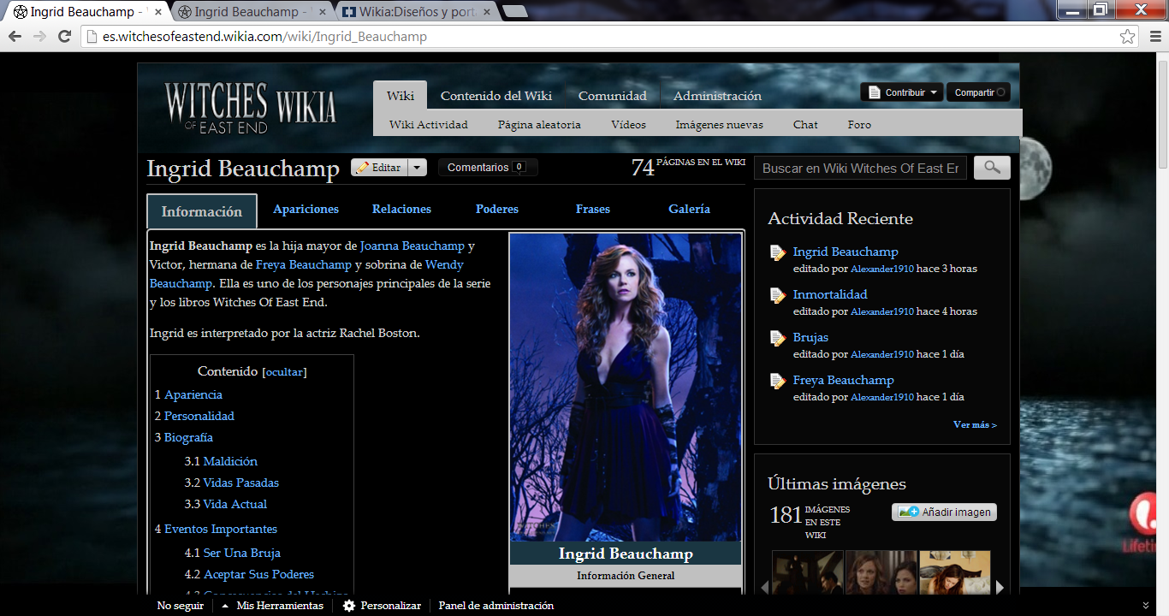This screenshot has height=616, width=1169.
Task: Expand Mis Herramientas menu
Action: 273,606
